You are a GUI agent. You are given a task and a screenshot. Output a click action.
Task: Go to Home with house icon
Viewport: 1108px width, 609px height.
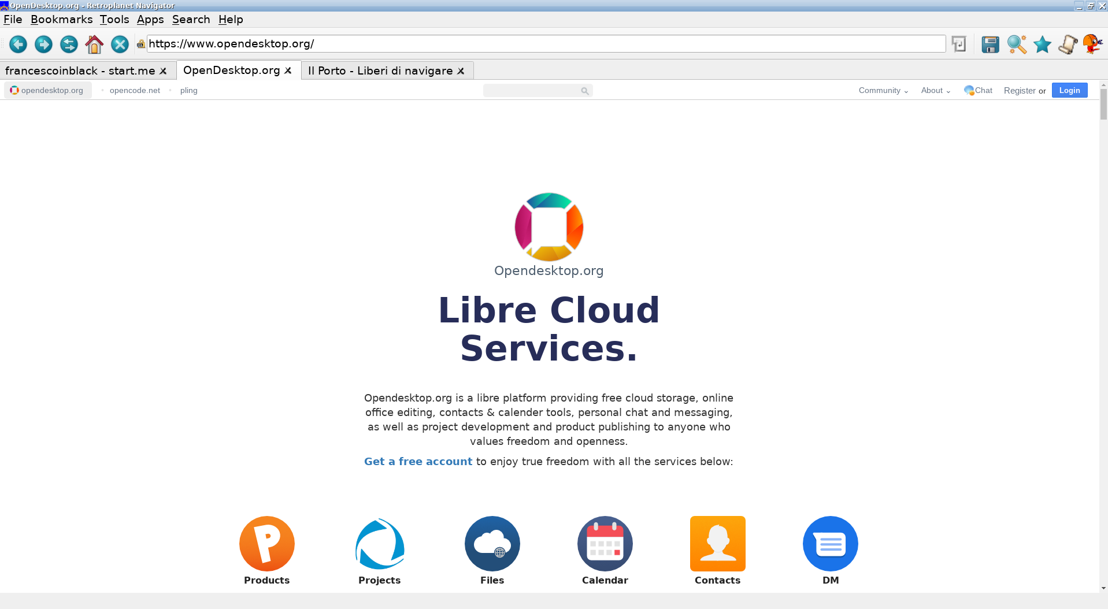(x=94, y=44)
